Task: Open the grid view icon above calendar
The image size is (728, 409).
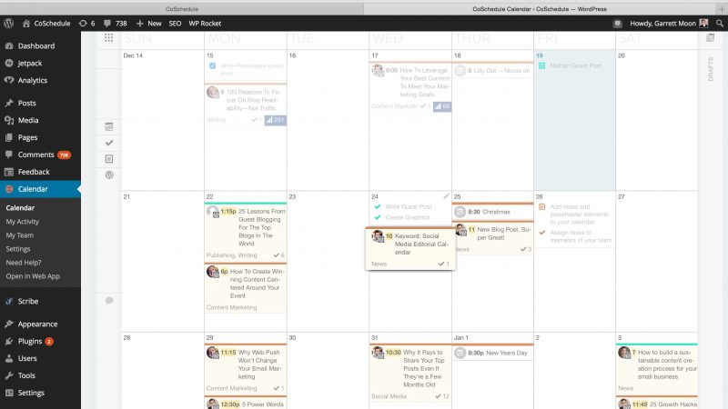Action: pyautogui.click(x=109, y=38)
